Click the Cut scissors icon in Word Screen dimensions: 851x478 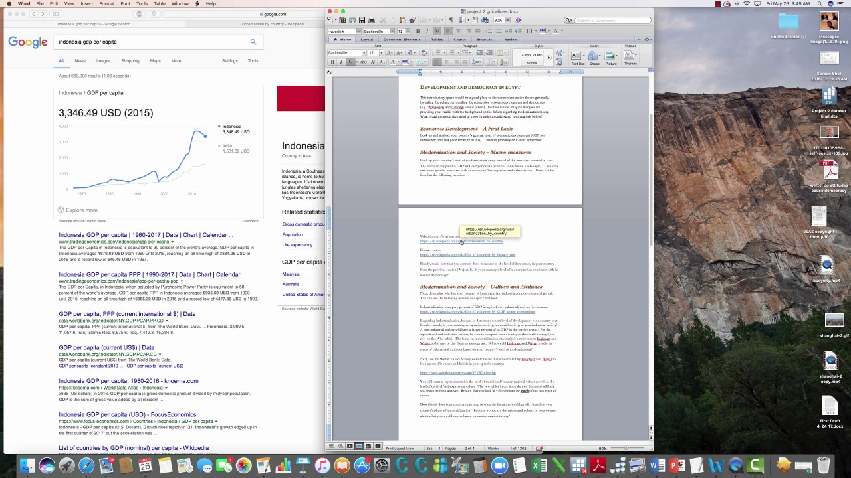(x=383, y=20)
